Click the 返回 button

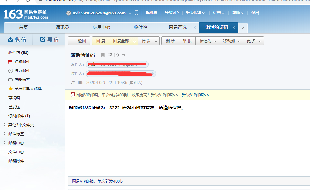[x=79, y=41]
